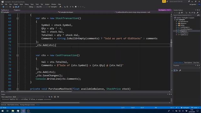Click the Properties panel wrench icon
201x113 pixels.
[x=180, y=70]
